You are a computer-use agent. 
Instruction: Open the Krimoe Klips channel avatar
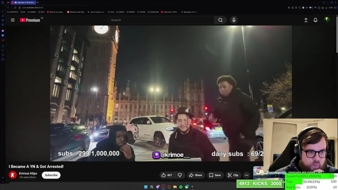point(13,175)
